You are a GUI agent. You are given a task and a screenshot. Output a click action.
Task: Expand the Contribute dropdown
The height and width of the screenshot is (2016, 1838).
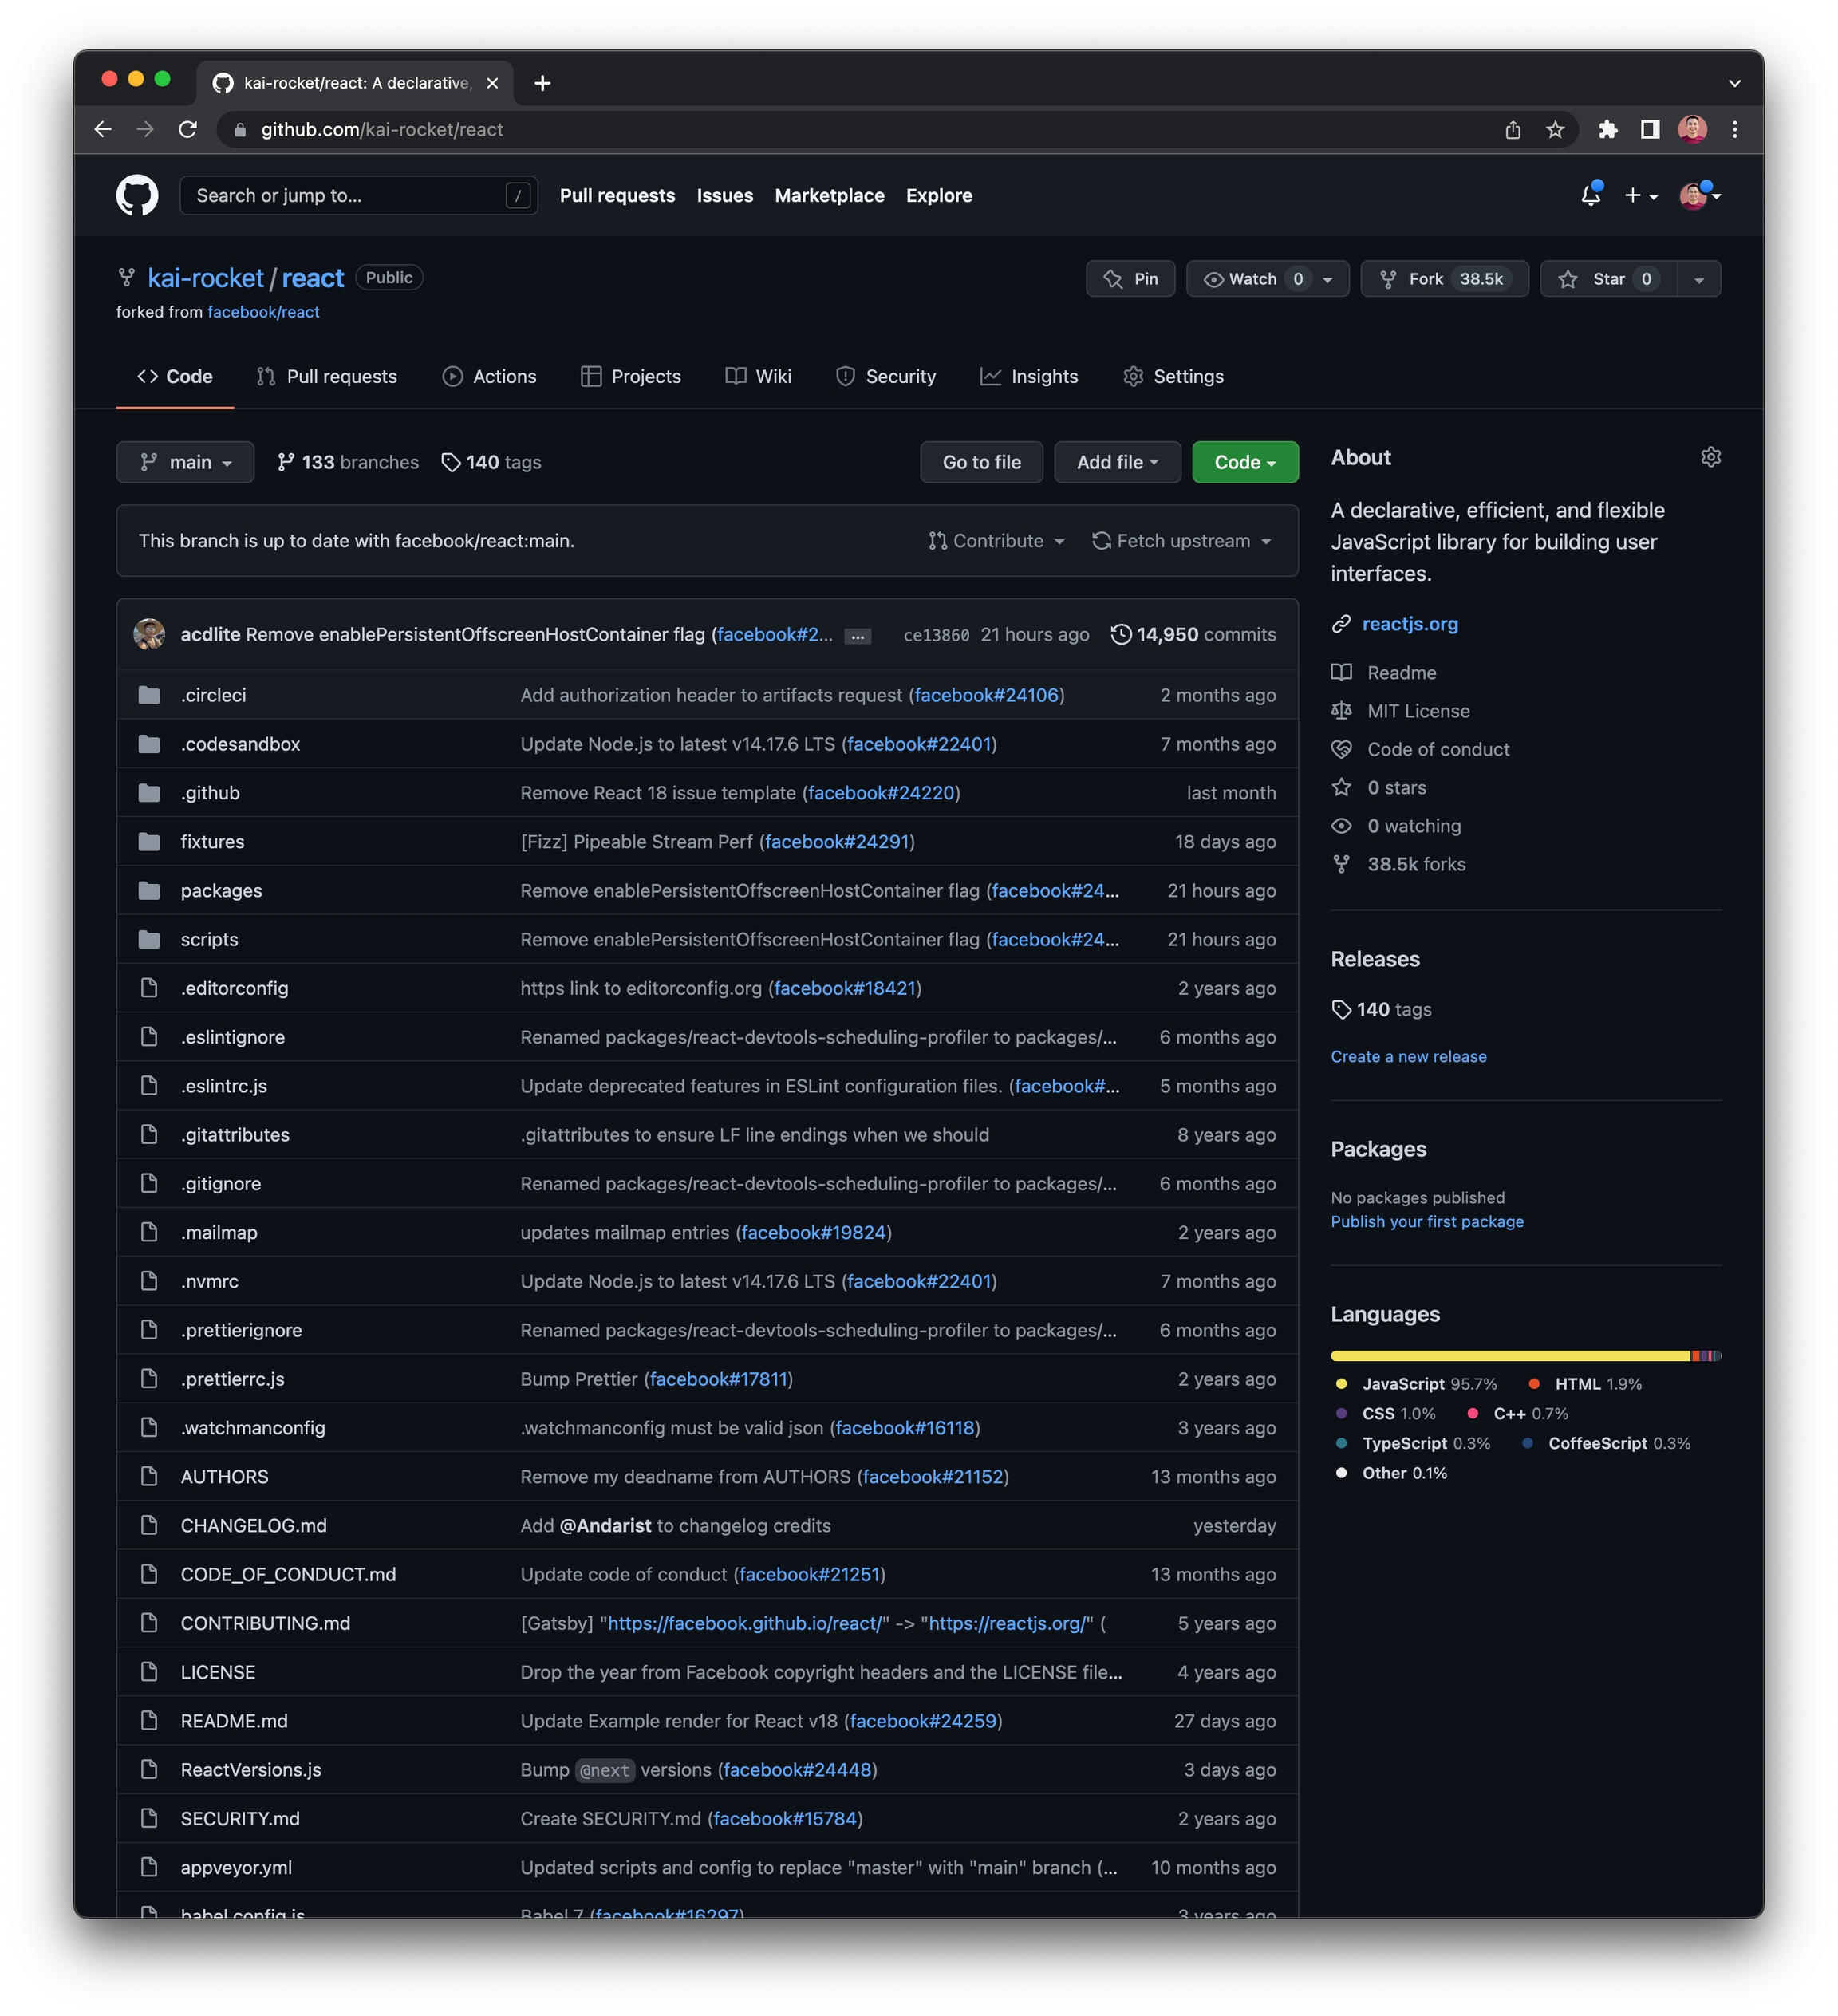996,541
